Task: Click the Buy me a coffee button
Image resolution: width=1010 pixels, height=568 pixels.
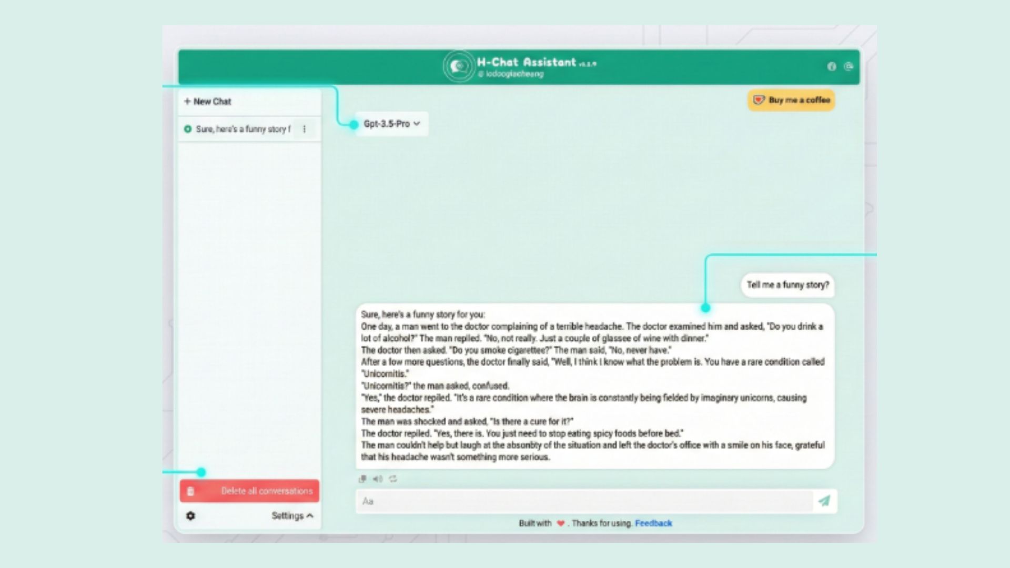Action: click(x=791, y=100)
